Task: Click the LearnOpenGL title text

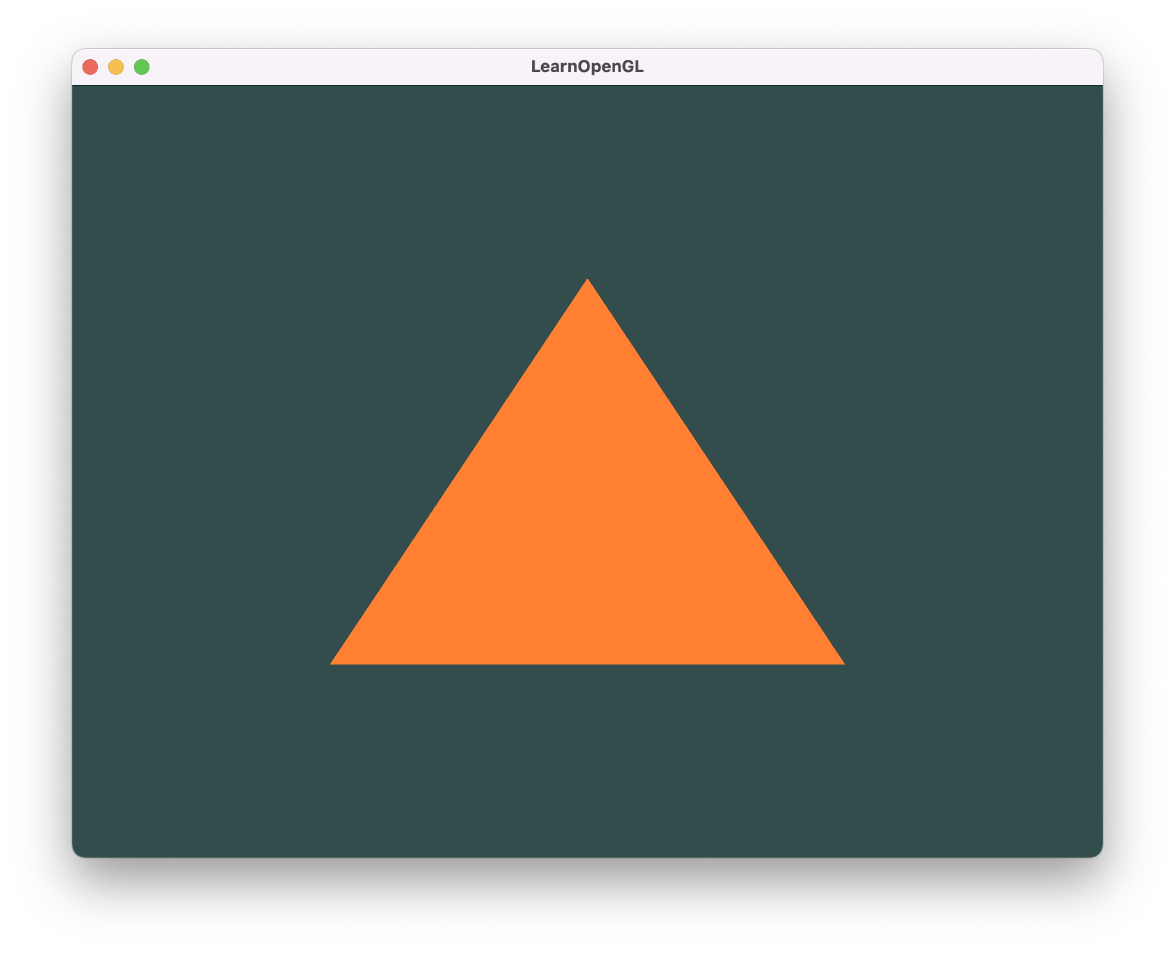Action: coord(587,67)
